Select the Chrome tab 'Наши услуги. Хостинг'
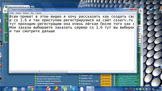The height and width of the screenshot is (91, 162). point(17,7)
